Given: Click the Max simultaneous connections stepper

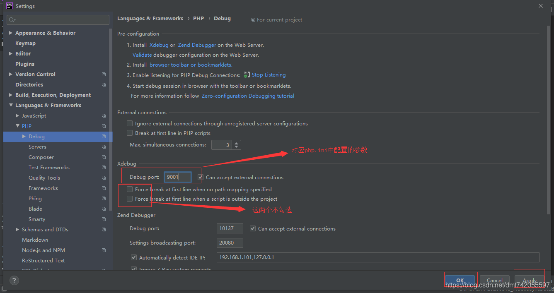Looking at the screenshot, I should (x=237, y=145).
